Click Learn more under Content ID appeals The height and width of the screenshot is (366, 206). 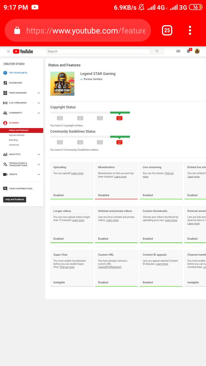tap(162, 264)
